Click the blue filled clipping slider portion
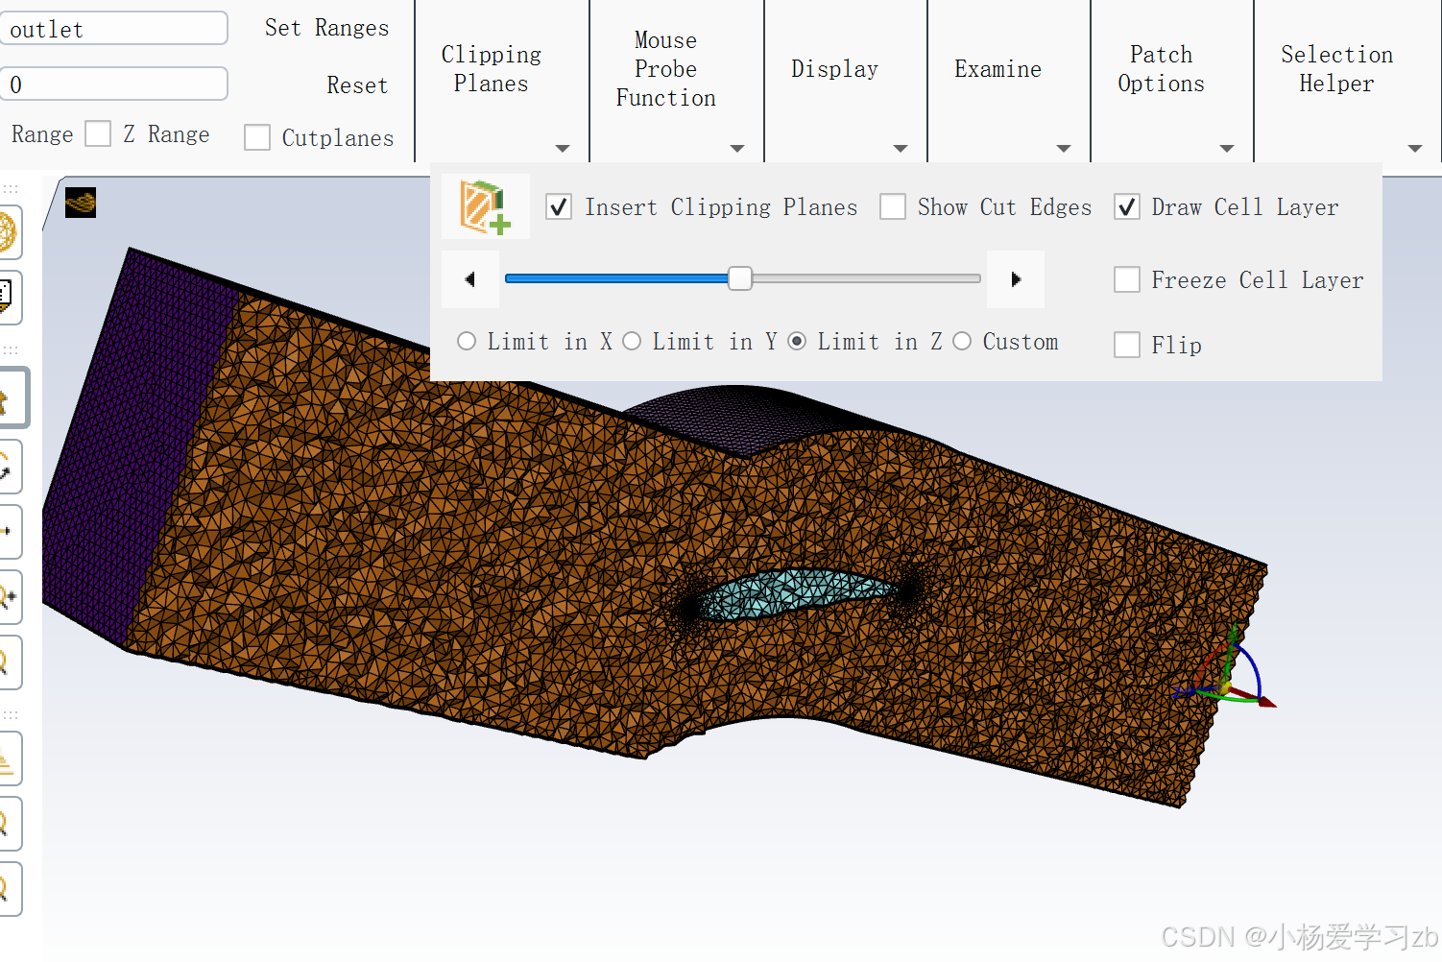Screen dimensions: 1442x962 pyautogui.click(x=616, y=278)
